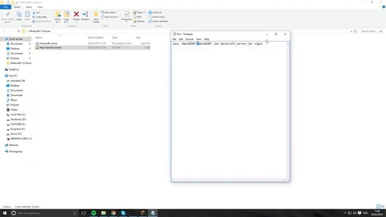Image resolution: width=386 pixels, height=217 pixels.
Task: Click Paste shortcut in the ribbon
Action: point(42,21)
